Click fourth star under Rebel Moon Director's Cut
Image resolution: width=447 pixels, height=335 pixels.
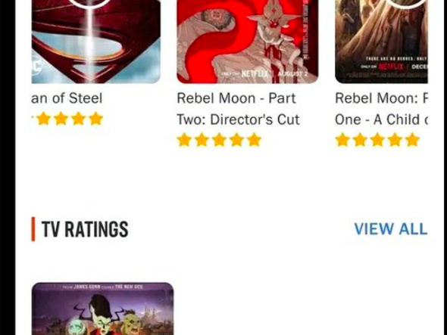[236, 140]
